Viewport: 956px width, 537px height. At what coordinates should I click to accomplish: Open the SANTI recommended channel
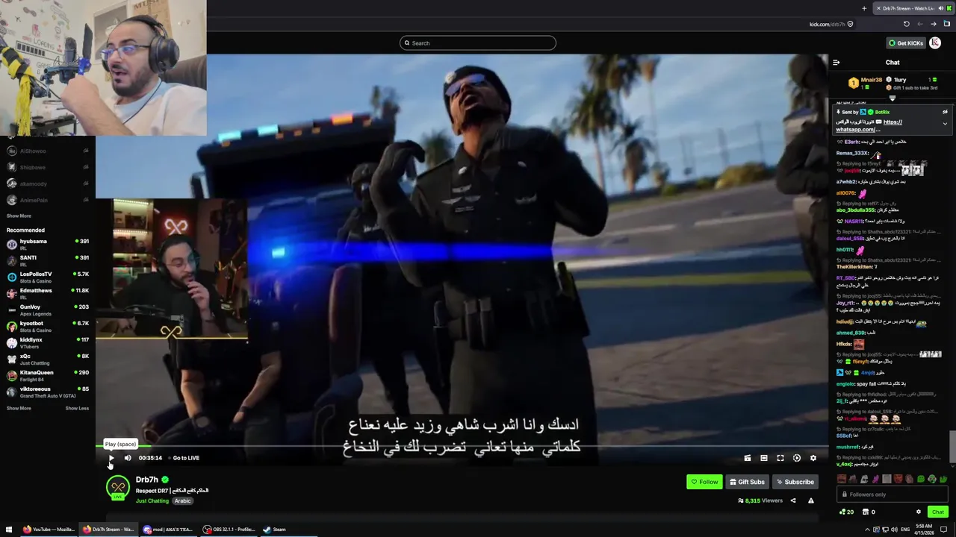click(48, 260)
